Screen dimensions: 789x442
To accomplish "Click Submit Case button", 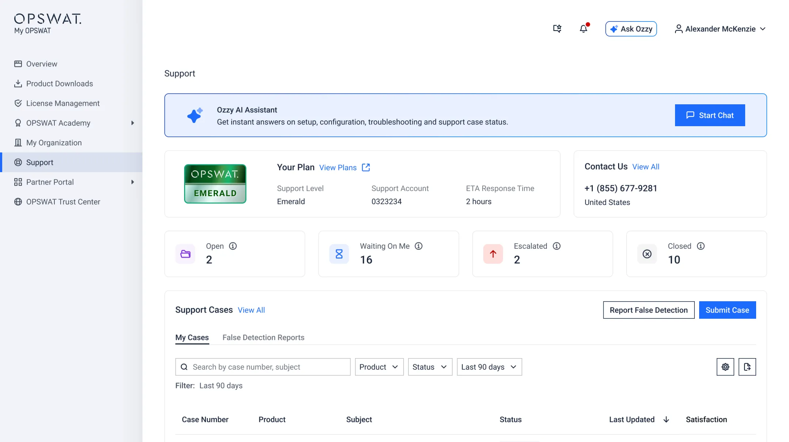I will [727, 310].
